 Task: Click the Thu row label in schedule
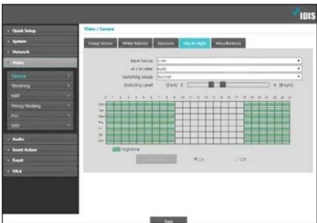101,122
